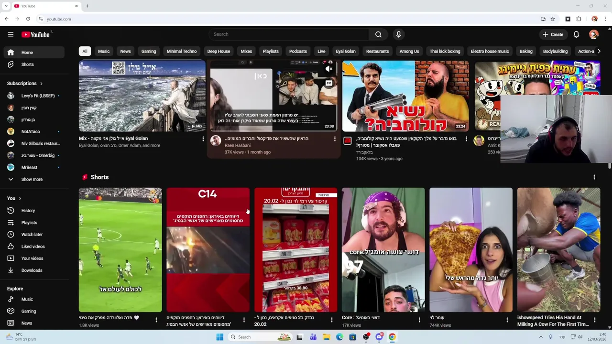Select the Podcasts filter chip
The height and width of the screenshot is (344, 612).
coord(298,51)
